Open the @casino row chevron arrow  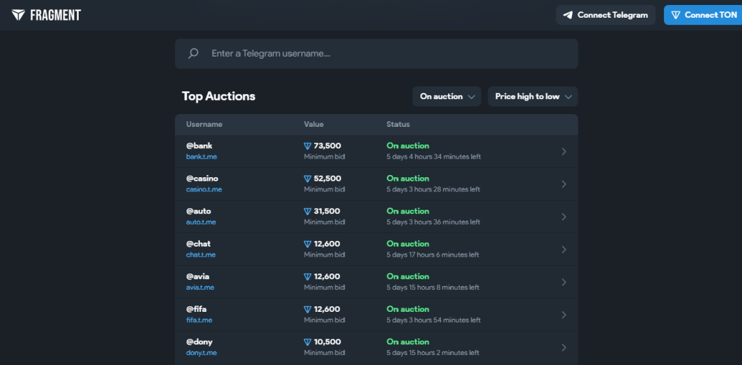pos(563,184)
